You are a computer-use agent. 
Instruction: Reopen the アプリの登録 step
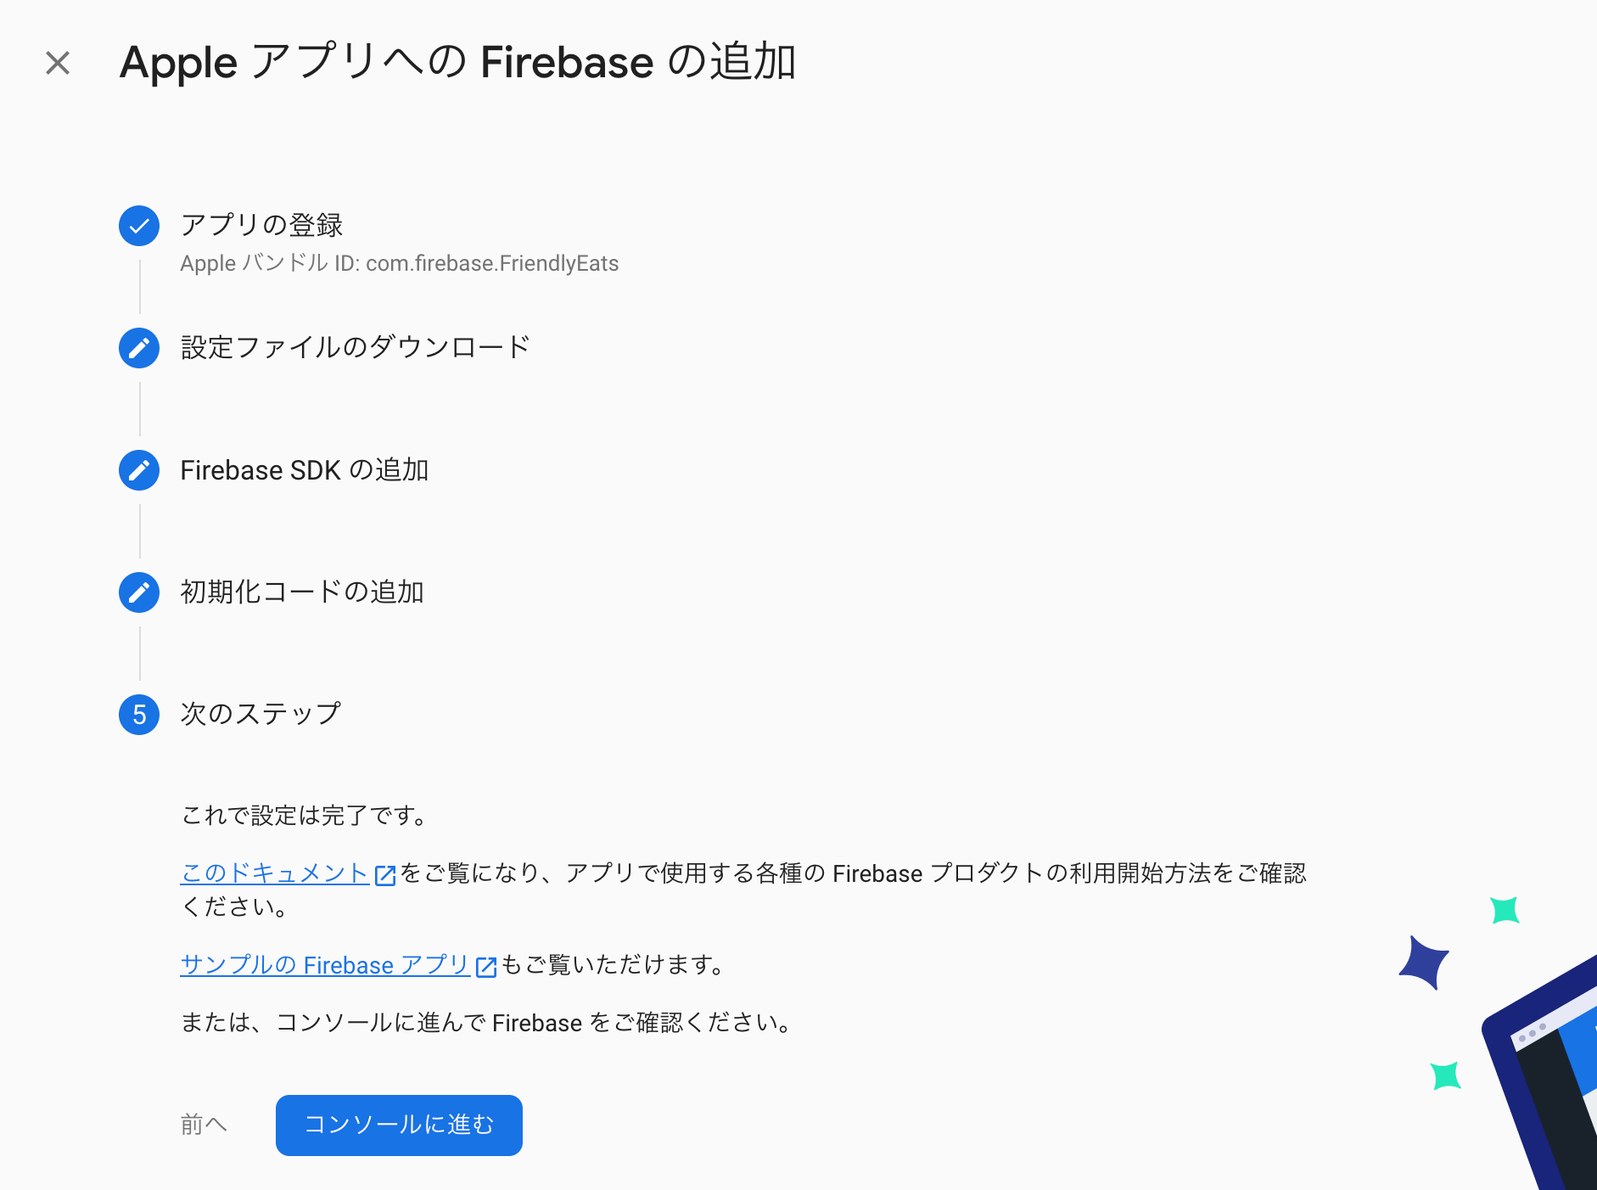click(262, 225)
